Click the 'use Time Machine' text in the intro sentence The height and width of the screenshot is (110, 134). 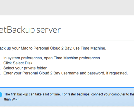(x=90, y=48)
